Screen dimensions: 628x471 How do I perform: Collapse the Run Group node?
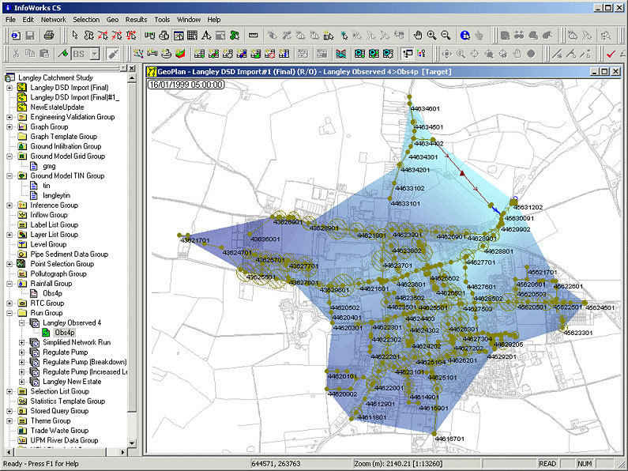(x=9, y=313)
